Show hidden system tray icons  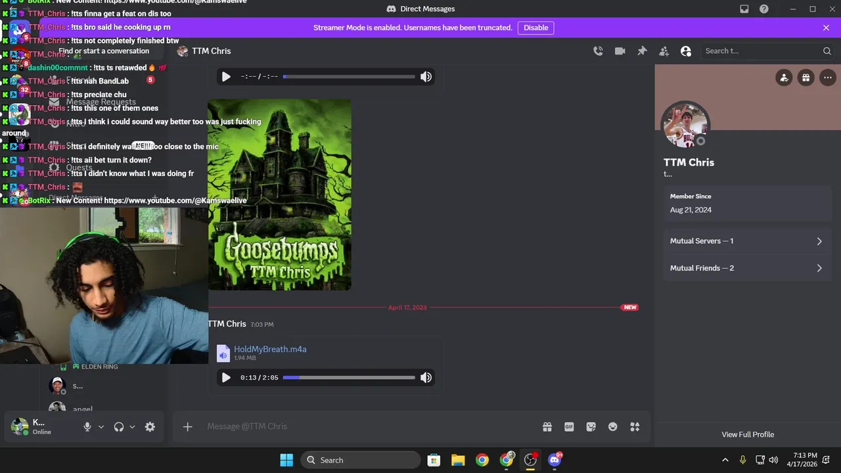pyautogui.click(x=725, y=460)
